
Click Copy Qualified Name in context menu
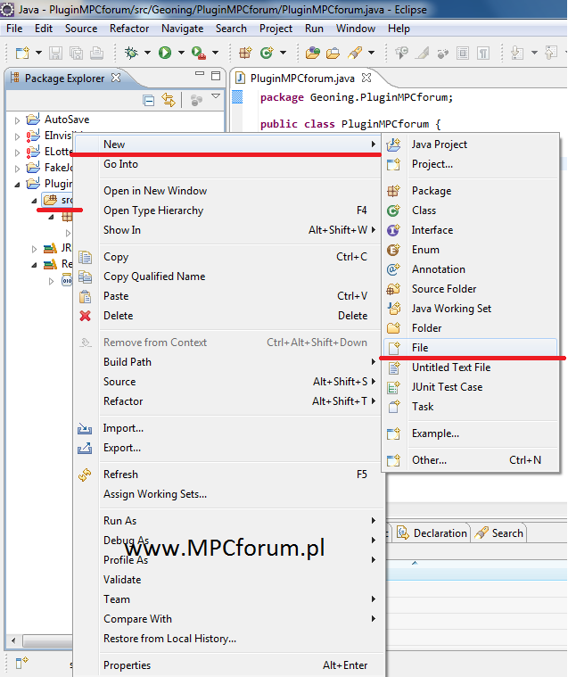coord(227,277)
